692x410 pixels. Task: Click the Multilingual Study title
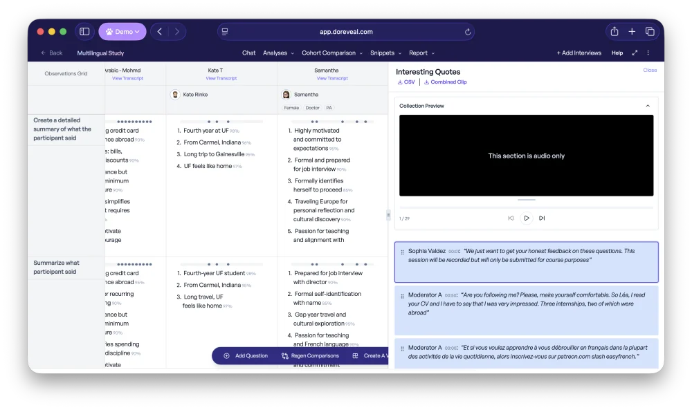[x=100, y=53]
